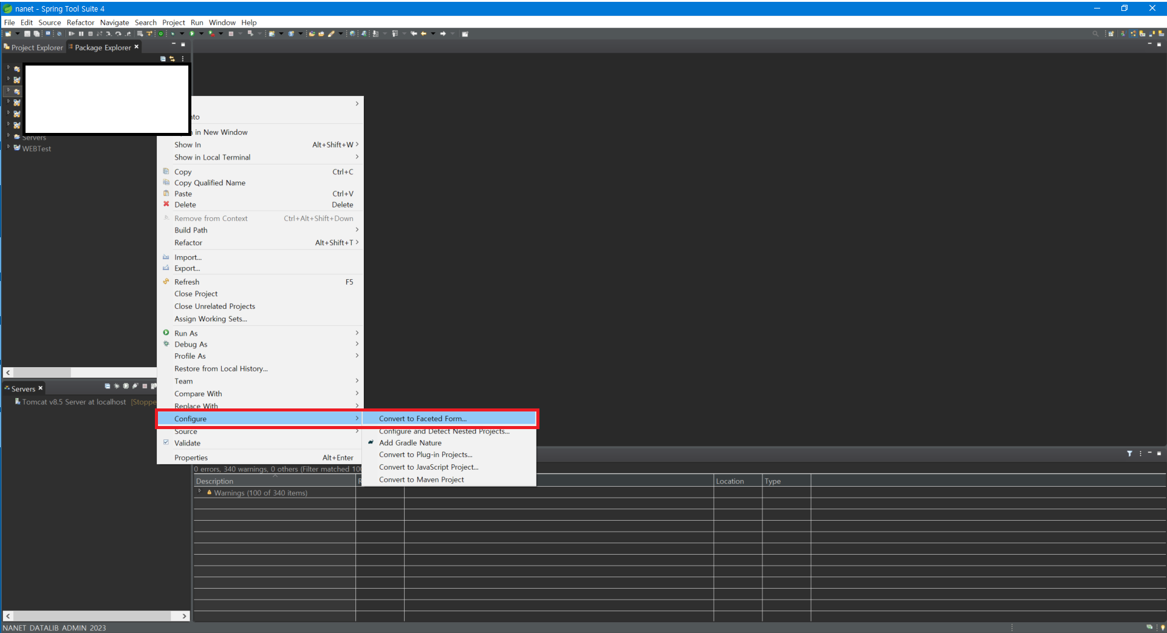The image size is (1167, 633).
Task: Open the Window menu
Action: click(222, 22)
